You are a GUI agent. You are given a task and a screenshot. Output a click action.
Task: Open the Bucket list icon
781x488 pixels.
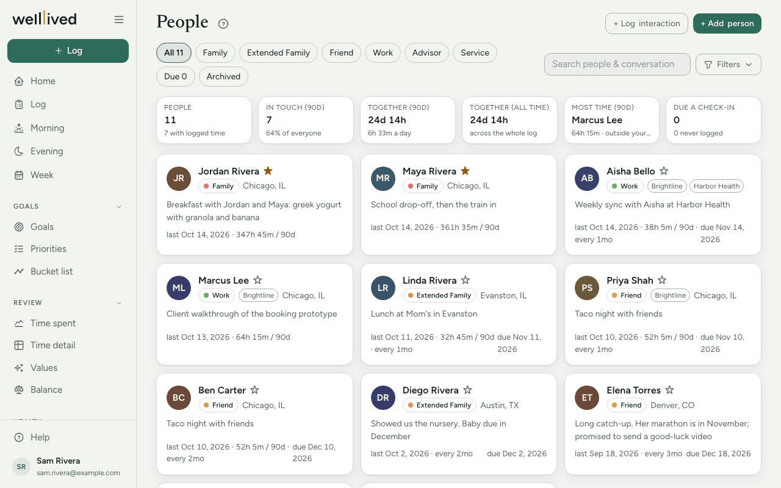click(19, 271)
